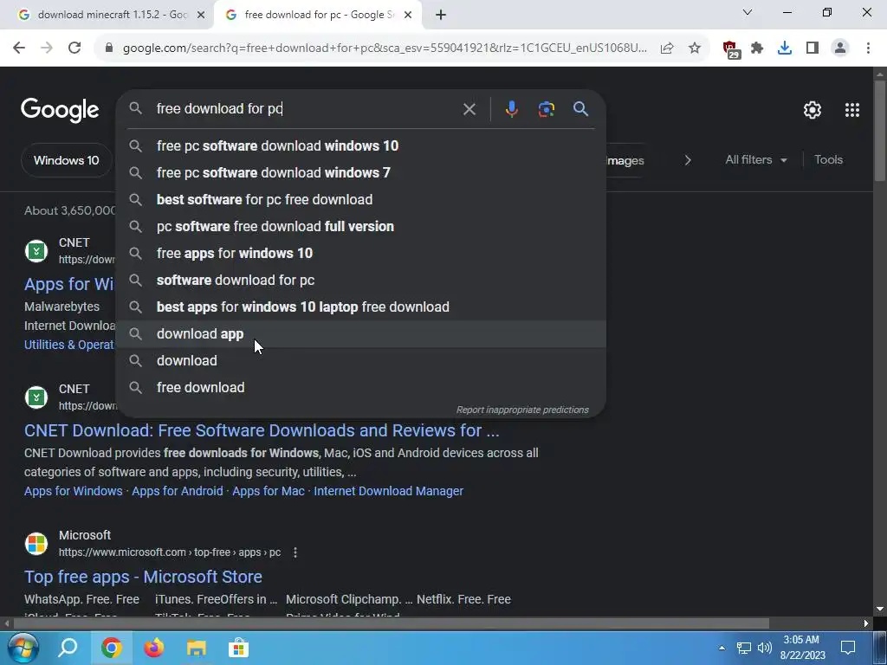
Task: Open CNET Download: Free Software Downloads result
Action: (262, 430)
